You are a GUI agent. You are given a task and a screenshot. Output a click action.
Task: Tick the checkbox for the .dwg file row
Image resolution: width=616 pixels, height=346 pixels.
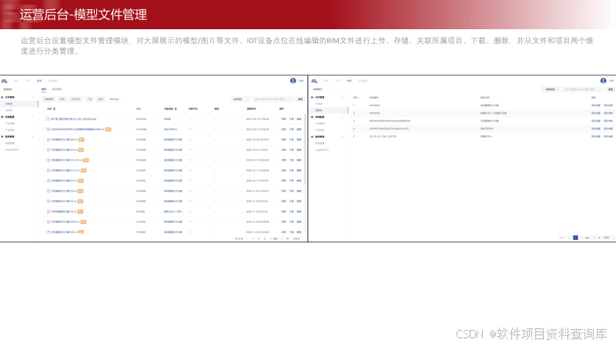tap(45, 118)
